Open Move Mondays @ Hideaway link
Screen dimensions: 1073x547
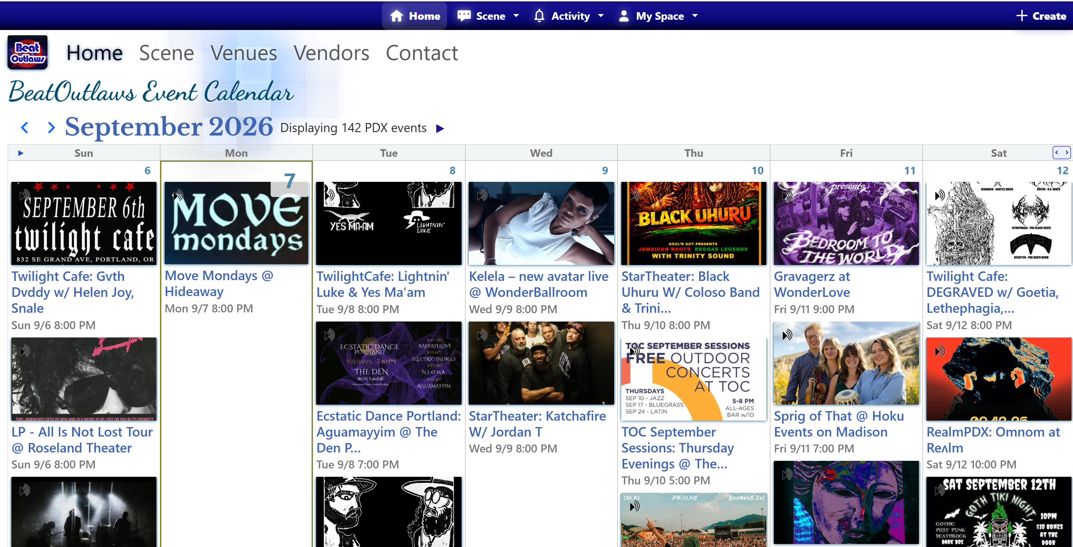point(219,283)
